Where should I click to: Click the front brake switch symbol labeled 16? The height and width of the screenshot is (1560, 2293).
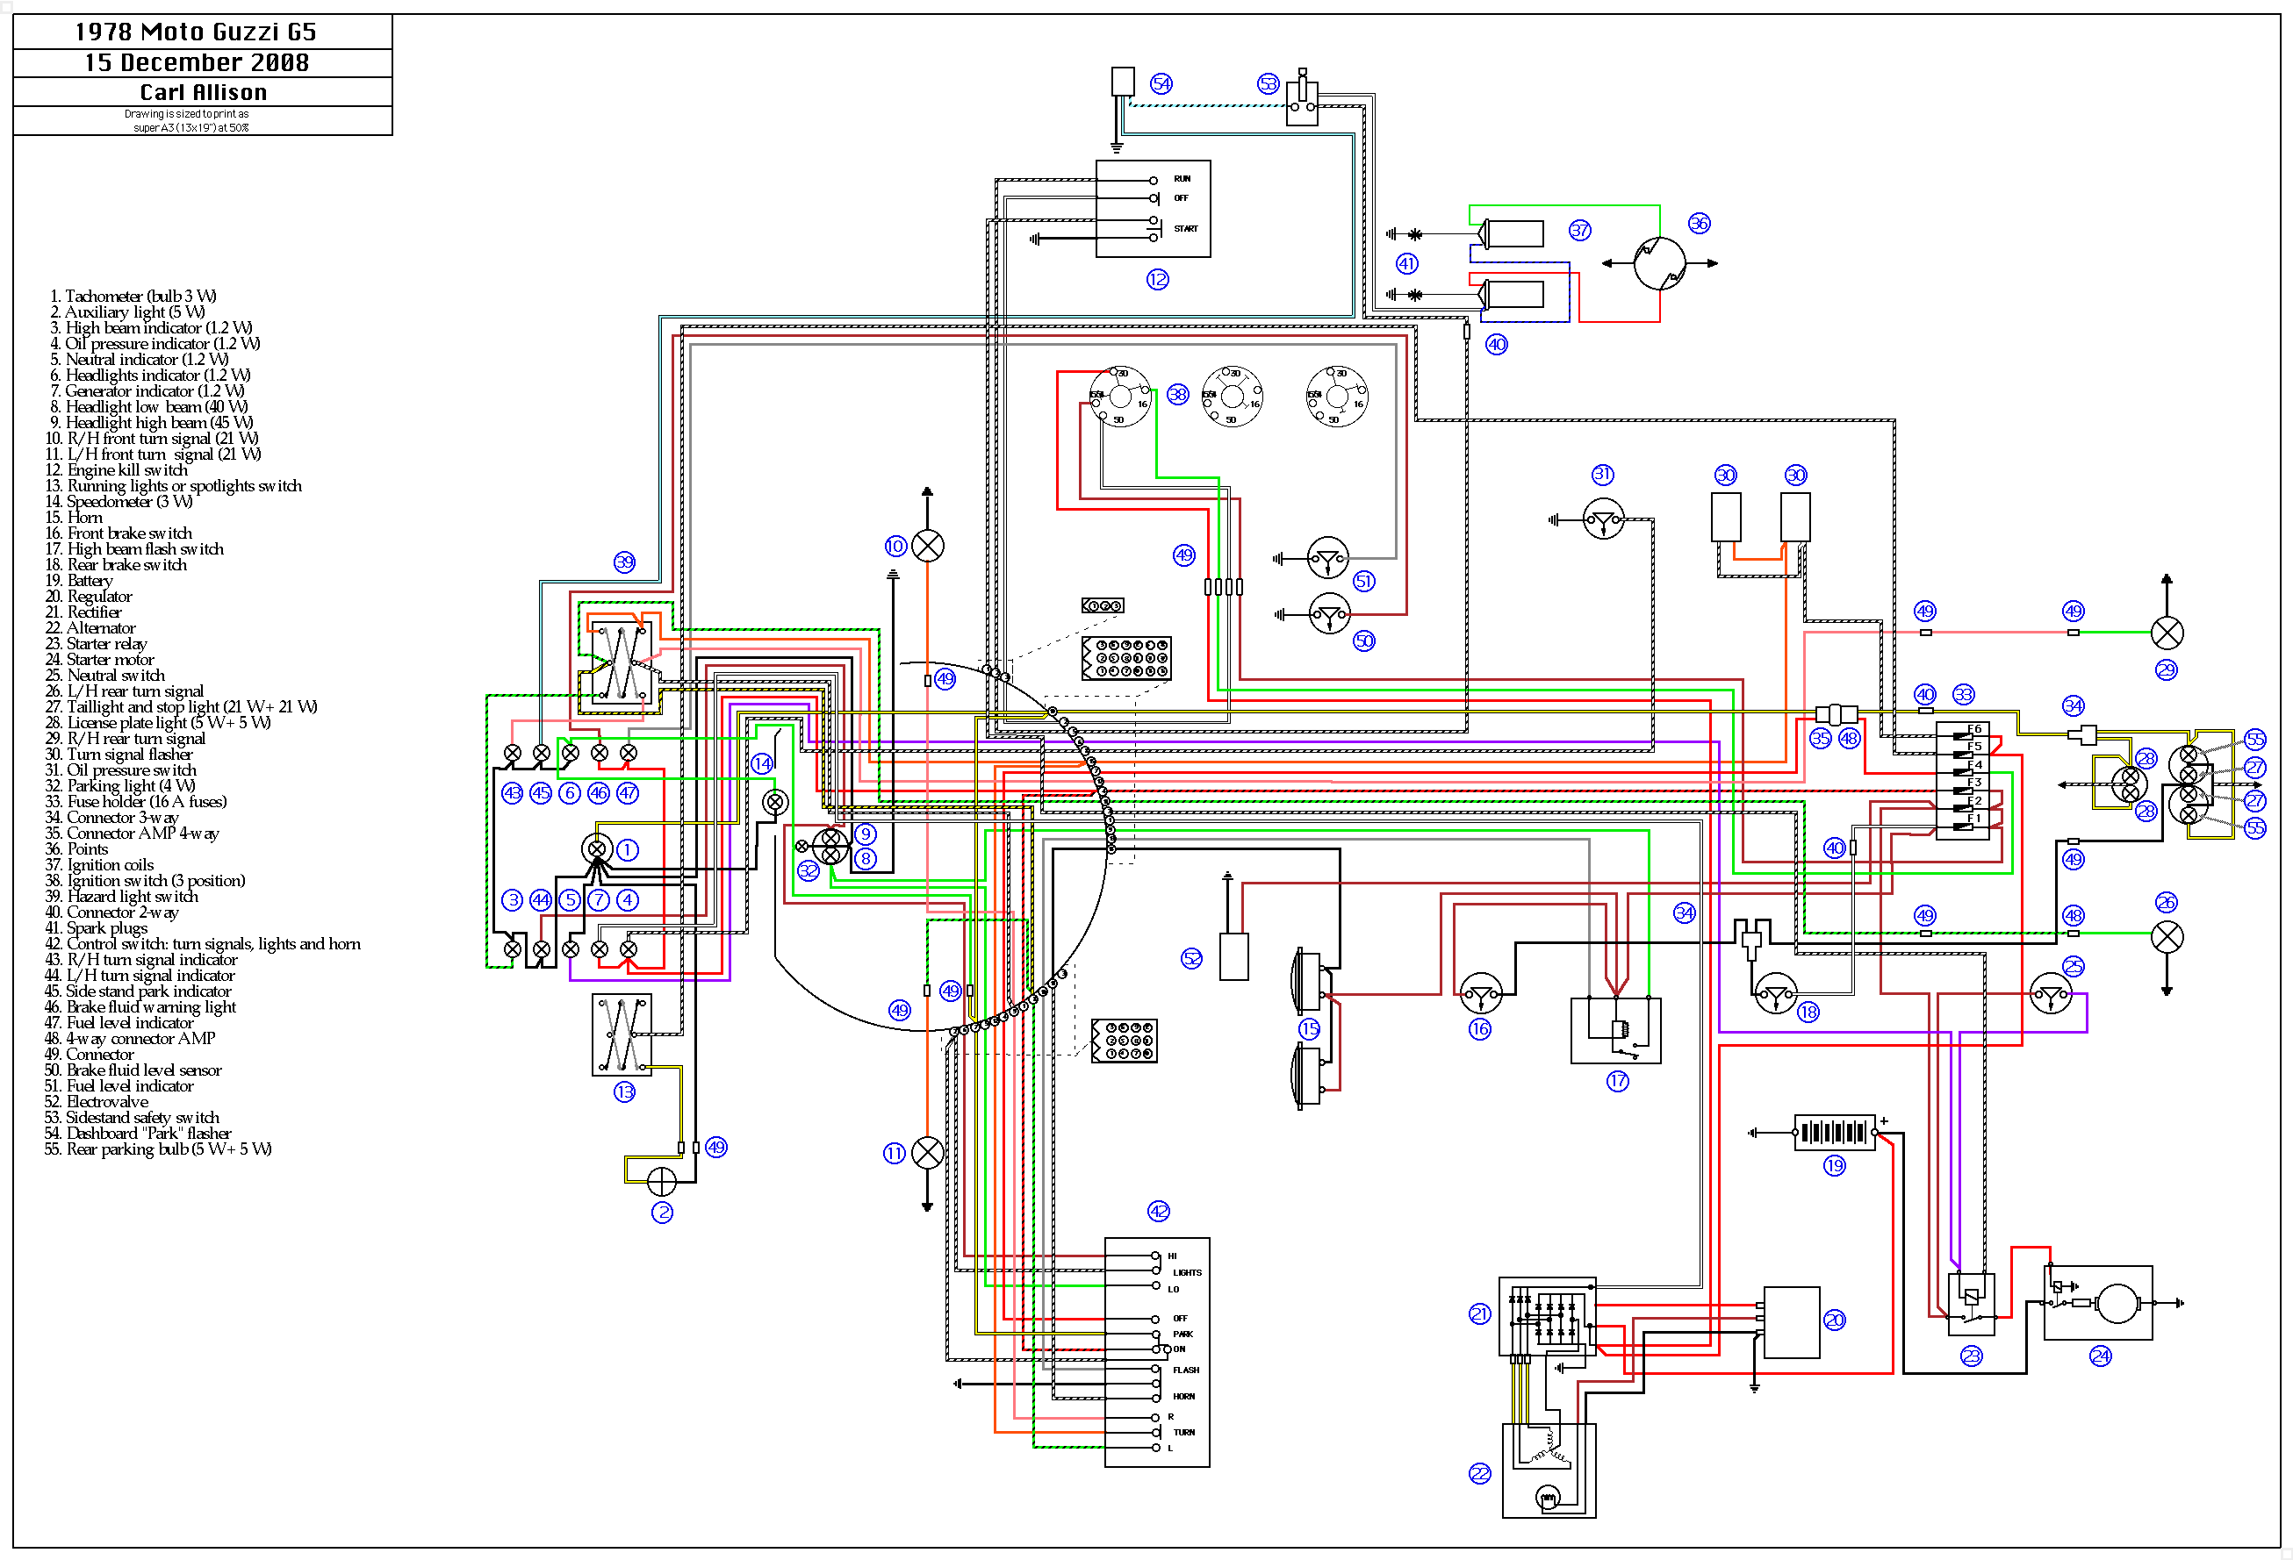click(x=1480, y=993)
